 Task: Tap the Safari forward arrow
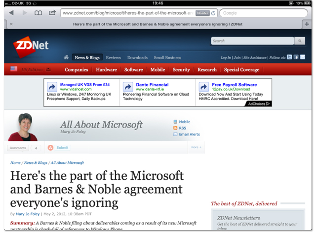coord(25,13)
